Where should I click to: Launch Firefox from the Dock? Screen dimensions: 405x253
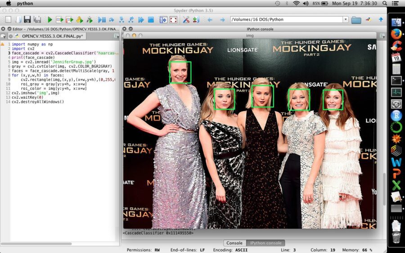(396, 34)
